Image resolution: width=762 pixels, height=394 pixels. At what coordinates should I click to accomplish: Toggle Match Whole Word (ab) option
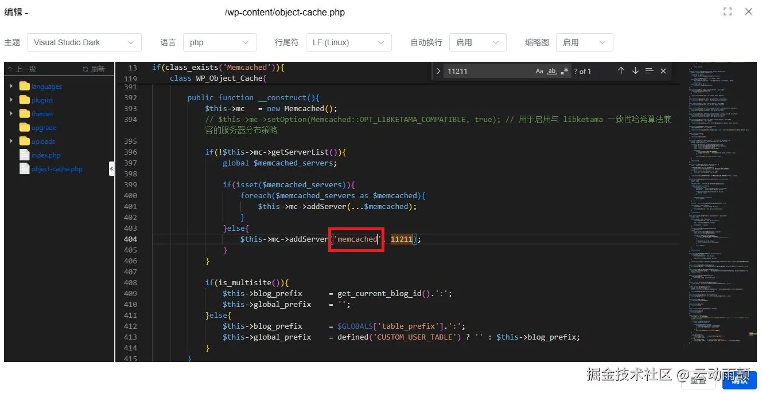(x=552, y=71)
